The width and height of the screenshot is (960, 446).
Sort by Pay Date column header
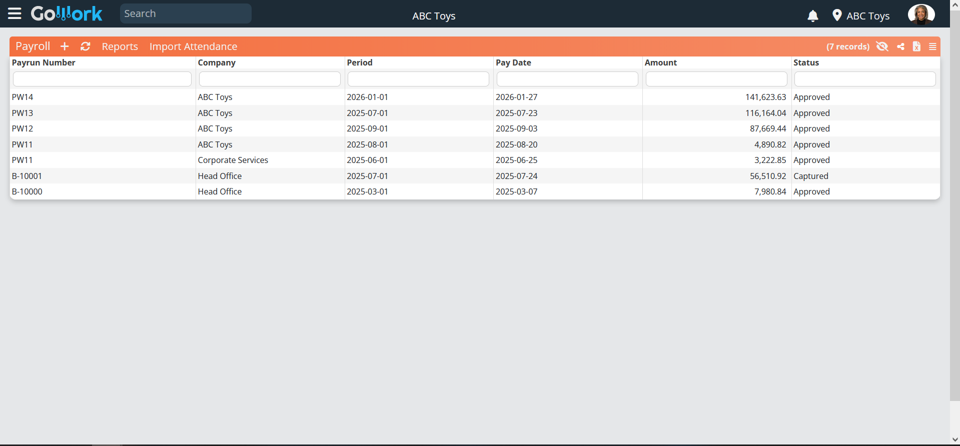coord(513,62)
